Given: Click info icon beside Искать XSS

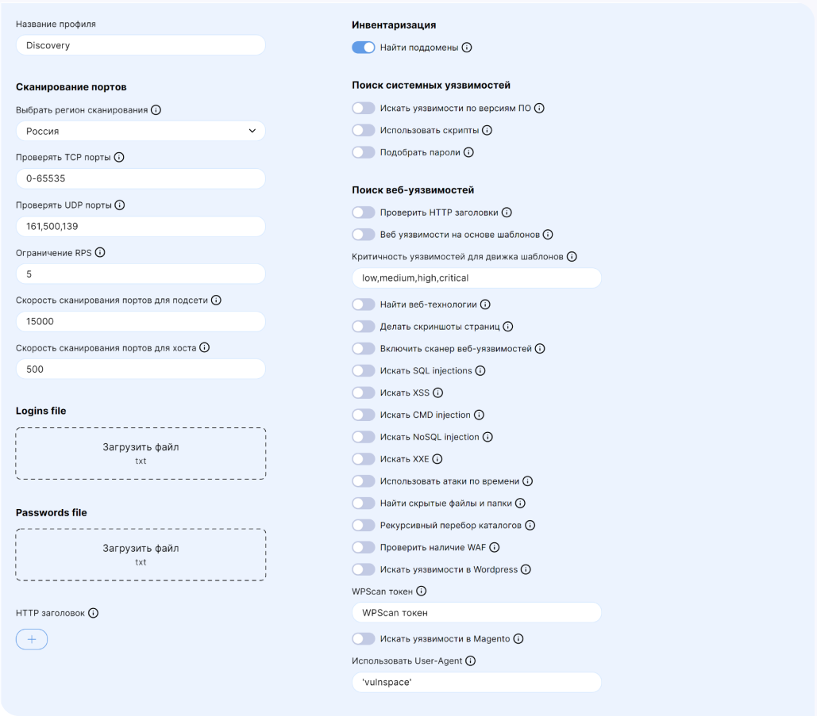Looking at the screenshot, I should [x=437, y=392].
